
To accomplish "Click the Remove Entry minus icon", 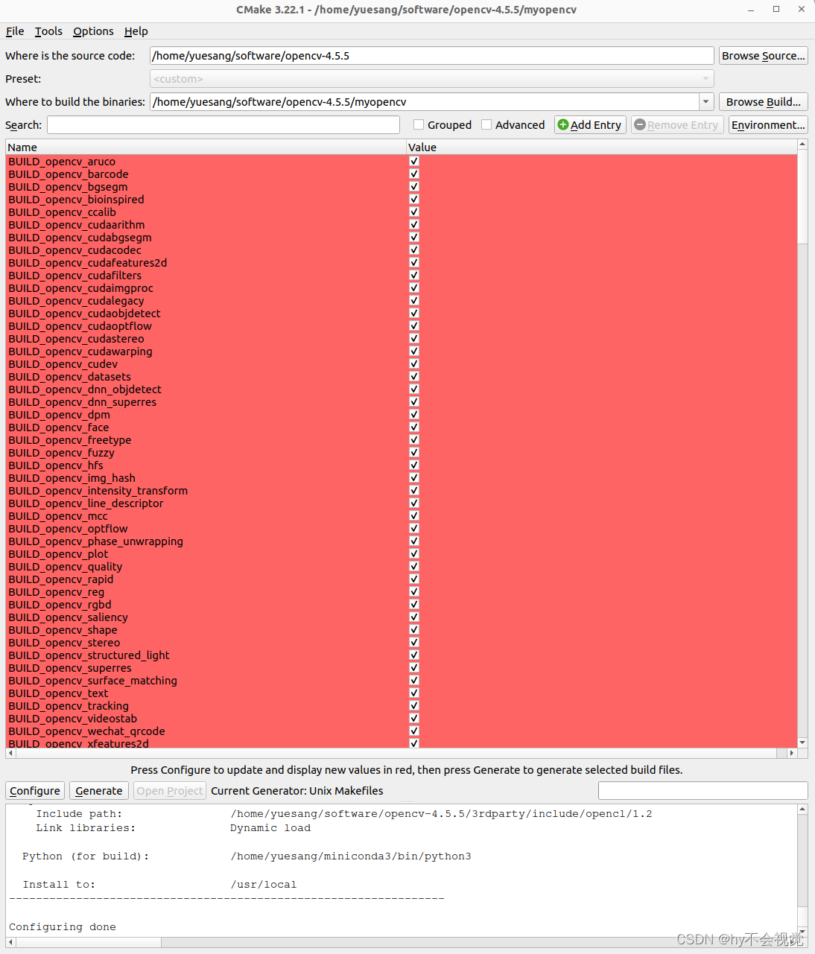I will (642, 124).
